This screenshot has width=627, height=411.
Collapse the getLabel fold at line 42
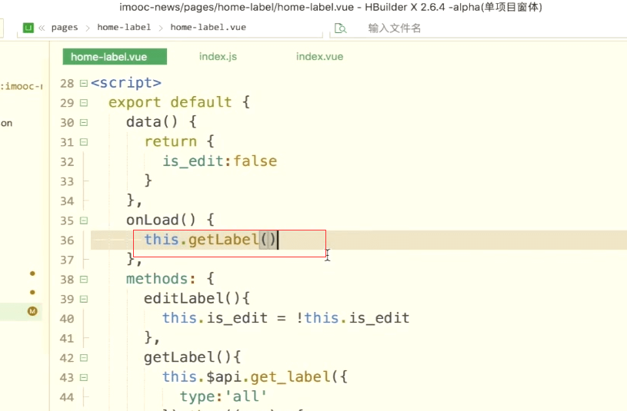coord(84,357)
